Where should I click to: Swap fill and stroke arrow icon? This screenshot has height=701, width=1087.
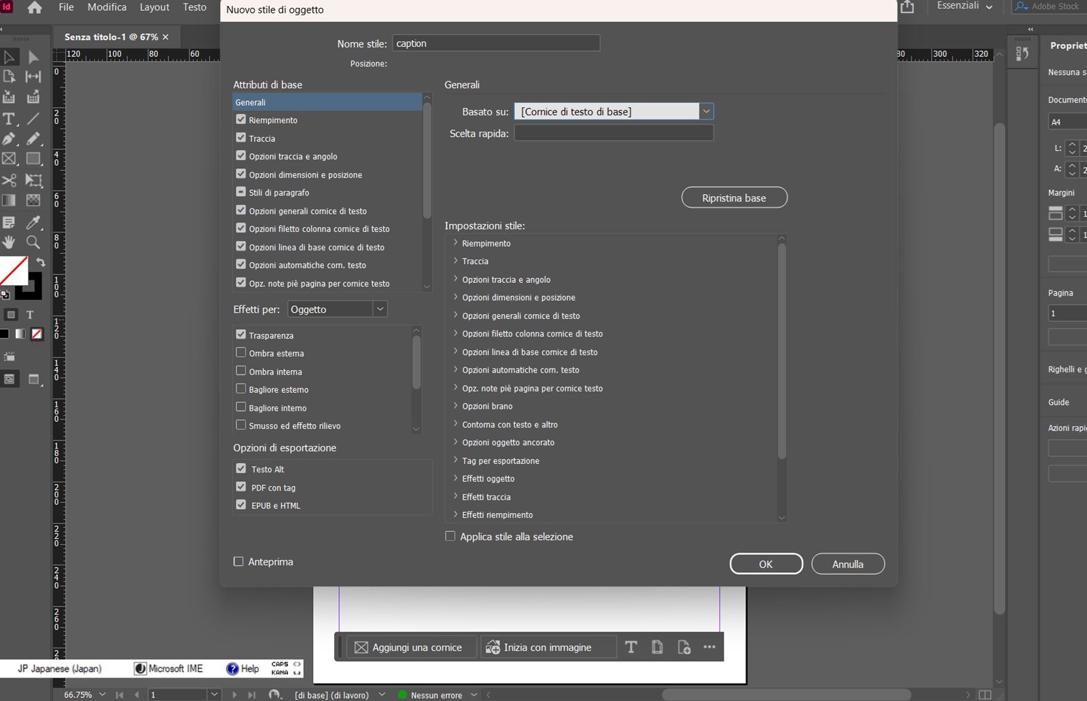[x=40, y=262]
